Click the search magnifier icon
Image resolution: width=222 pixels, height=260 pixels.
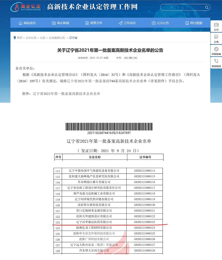click(x=207, y=7)
